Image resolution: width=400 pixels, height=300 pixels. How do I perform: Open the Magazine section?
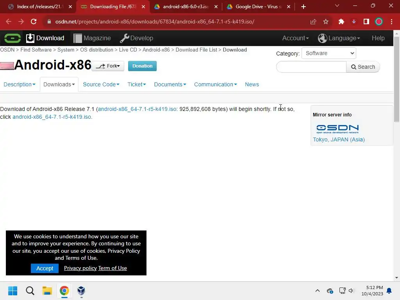tap(92, 38)
